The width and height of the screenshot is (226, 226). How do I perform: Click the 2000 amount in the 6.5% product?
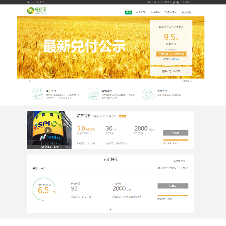pyautogui.click(x=119, y=188)
